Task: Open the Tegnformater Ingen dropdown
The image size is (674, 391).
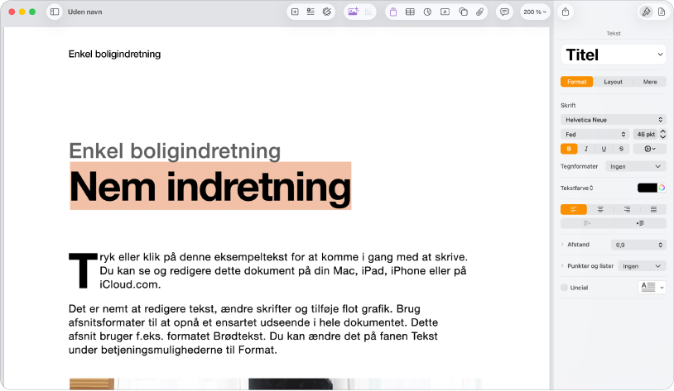Action: tap(636, 166)
